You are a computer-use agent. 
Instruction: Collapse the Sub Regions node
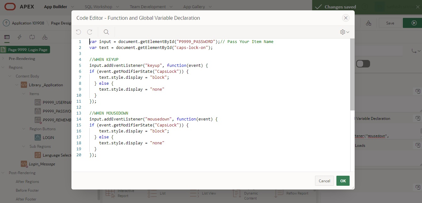24,147
